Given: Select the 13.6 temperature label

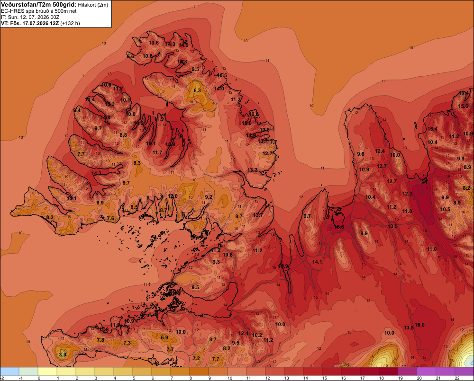Looking at the screenshot, I should pyautogui.click(x=154, y=43).
